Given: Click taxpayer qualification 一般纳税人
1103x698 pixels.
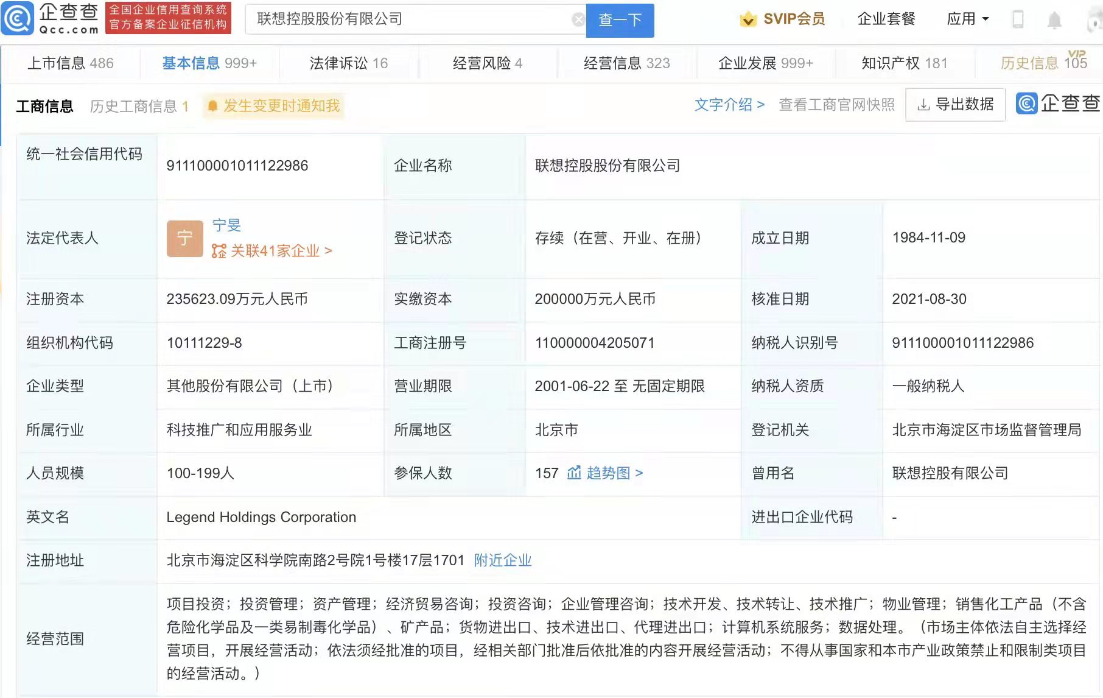Looking at the screenshot, I should [x=928, y=386].
